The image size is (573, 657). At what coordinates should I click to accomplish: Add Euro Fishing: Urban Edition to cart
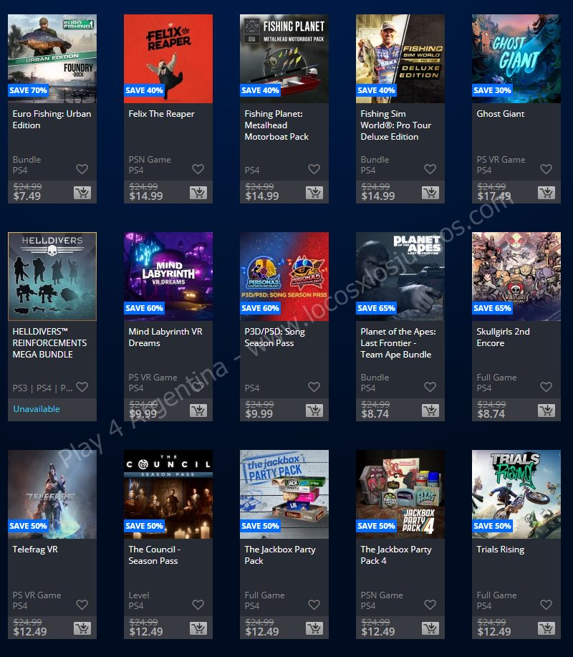tap(82, 193)
